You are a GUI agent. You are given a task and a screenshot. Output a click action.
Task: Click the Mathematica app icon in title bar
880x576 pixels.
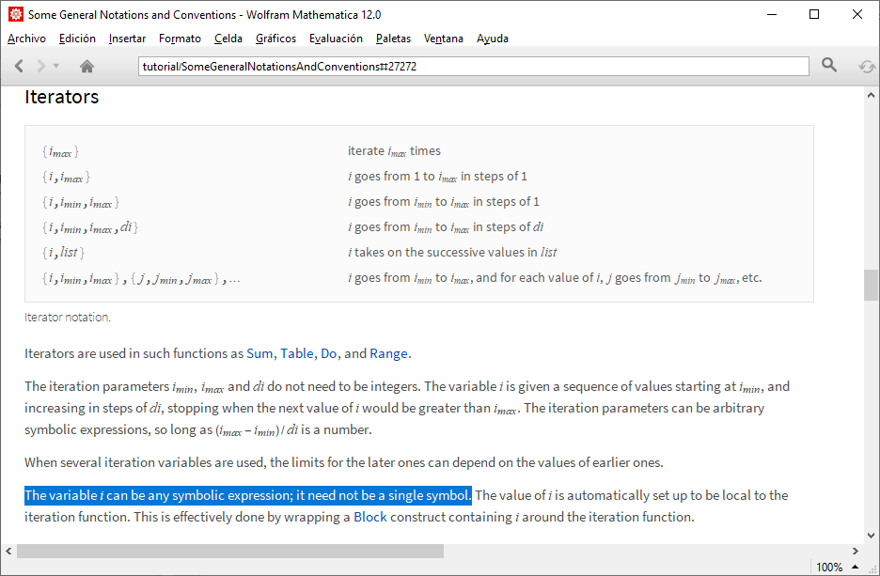16,14
